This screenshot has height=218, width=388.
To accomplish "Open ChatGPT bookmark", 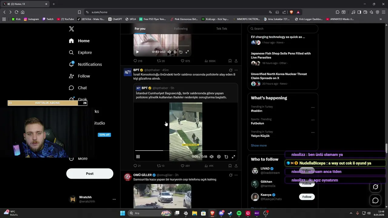I will click(115, 19).
